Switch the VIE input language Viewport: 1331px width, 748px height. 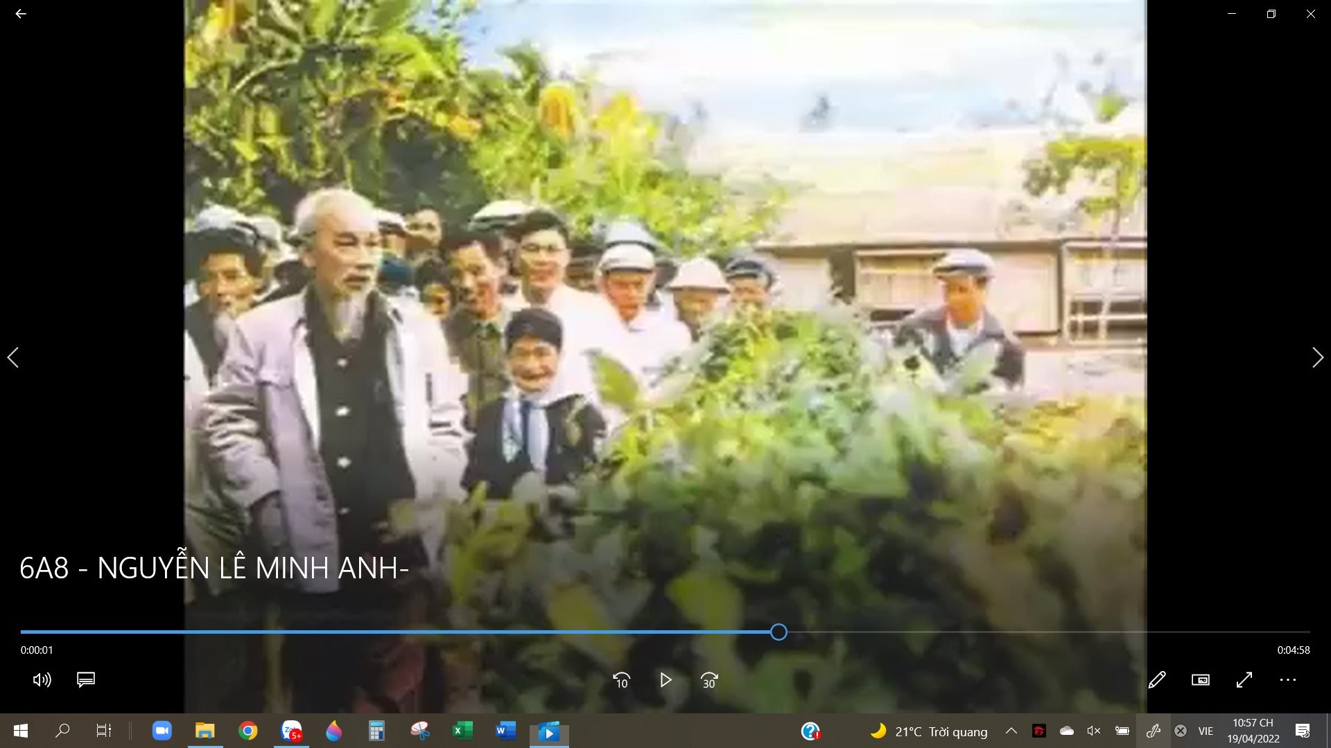[1206, 731]
